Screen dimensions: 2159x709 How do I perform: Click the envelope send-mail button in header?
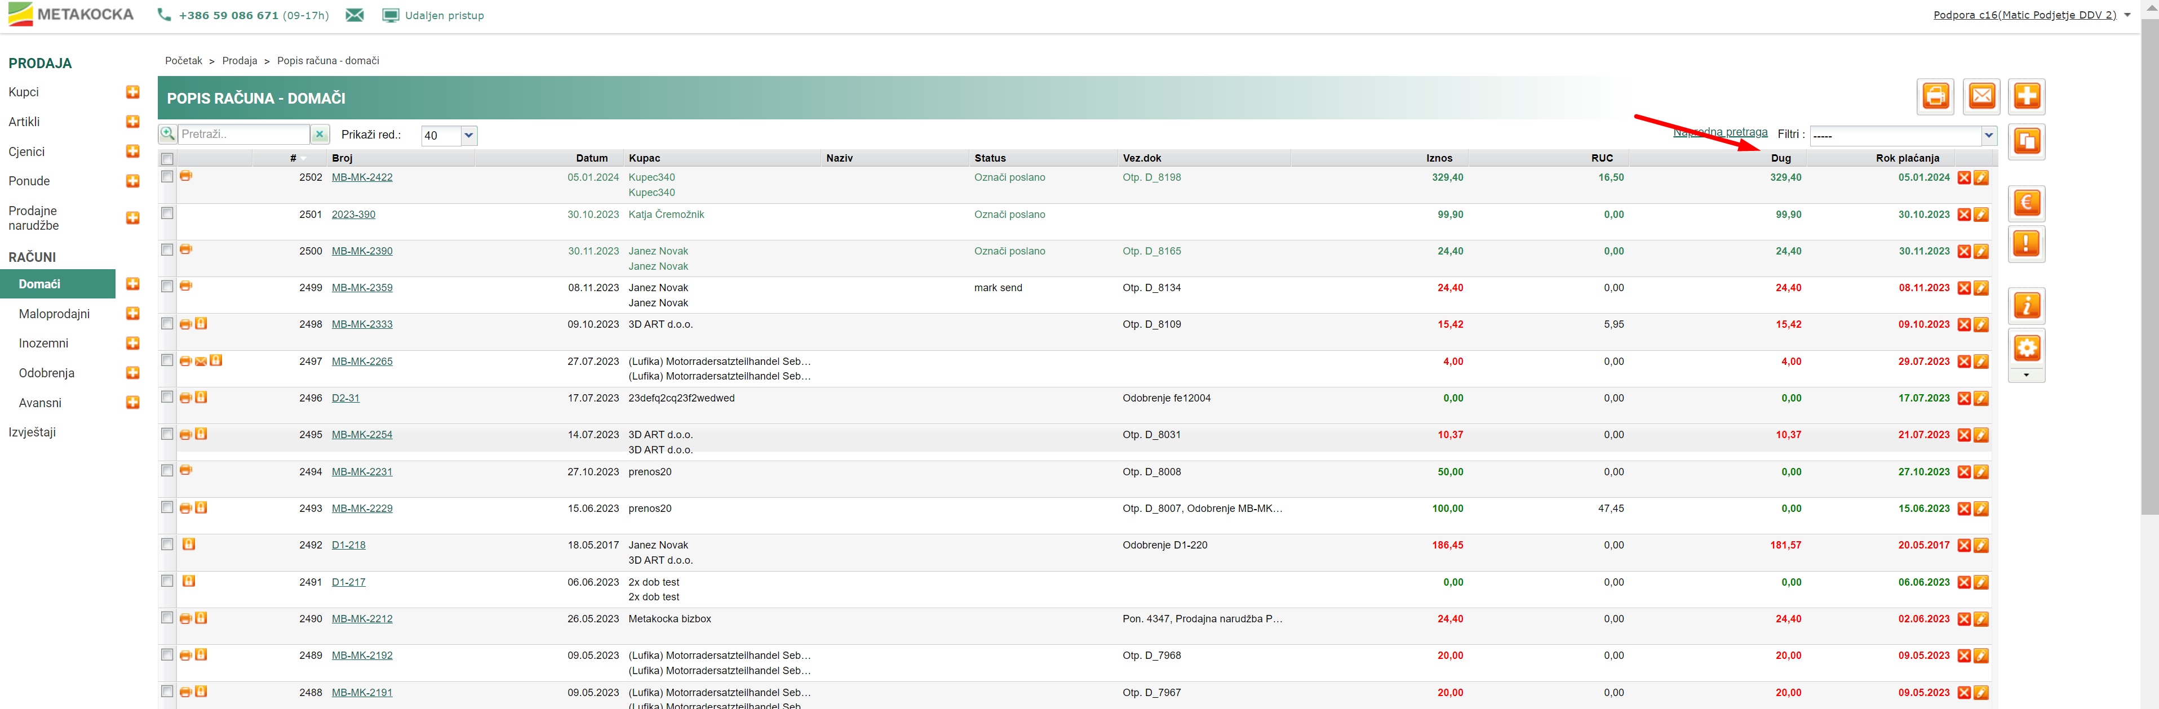(1981, 97)
